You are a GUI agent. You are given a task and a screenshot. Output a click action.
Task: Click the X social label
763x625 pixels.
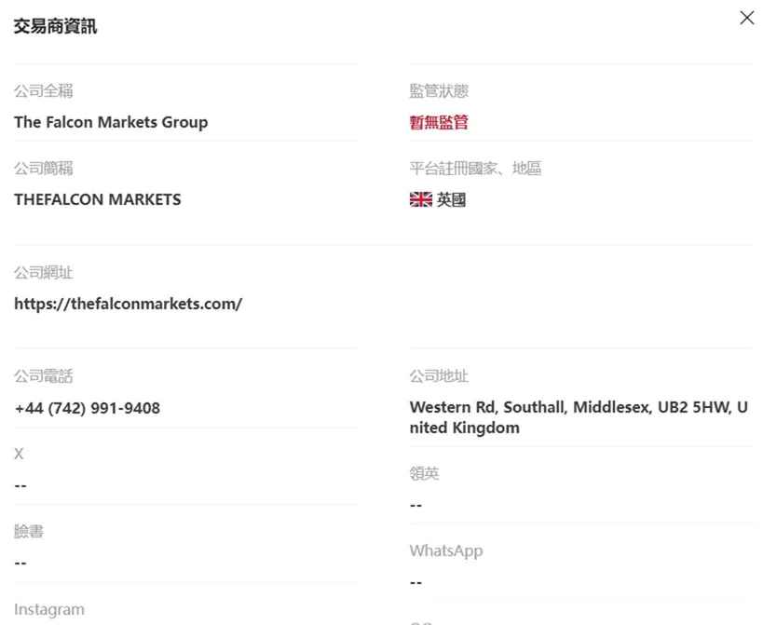coord(19,454)
